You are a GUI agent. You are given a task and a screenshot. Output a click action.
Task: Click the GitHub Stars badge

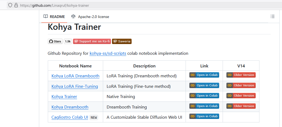coord(55,41)
